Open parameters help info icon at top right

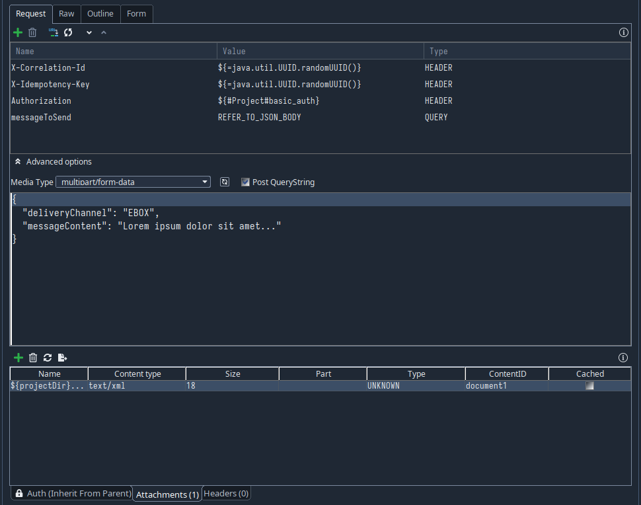[622, 32]
